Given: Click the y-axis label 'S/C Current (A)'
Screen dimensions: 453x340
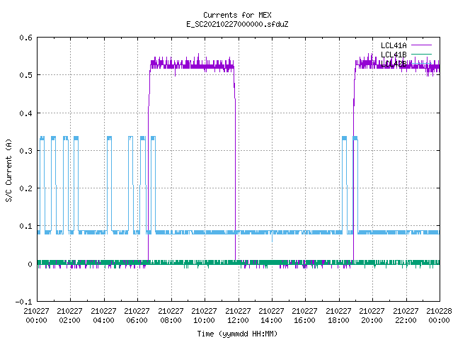Looking at the screenshot, I should [x=8, y=170].
